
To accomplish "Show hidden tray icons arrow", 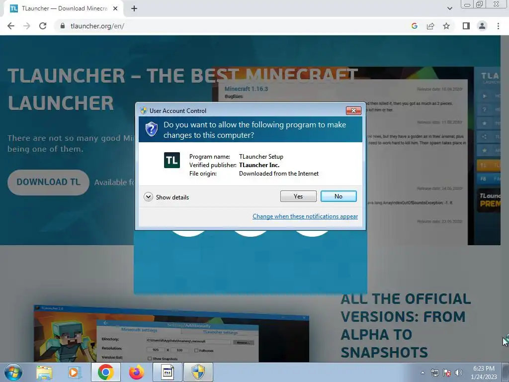I will (x=423, y=373).
